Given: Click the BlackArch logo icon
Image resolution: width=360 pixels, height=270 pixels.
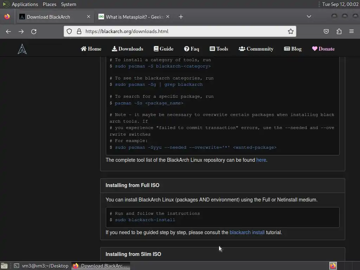Looking at the screenshot, I should click(22, 49).
